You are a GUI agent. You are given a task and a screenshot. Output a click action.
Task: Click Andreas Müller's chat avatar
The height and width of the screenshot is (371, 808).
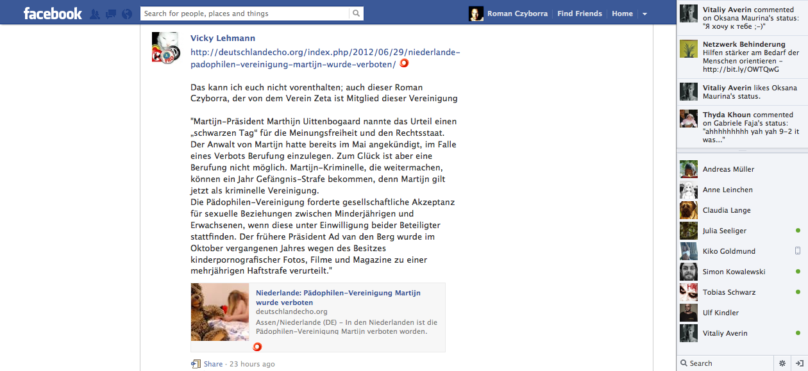tap(689, 169)
